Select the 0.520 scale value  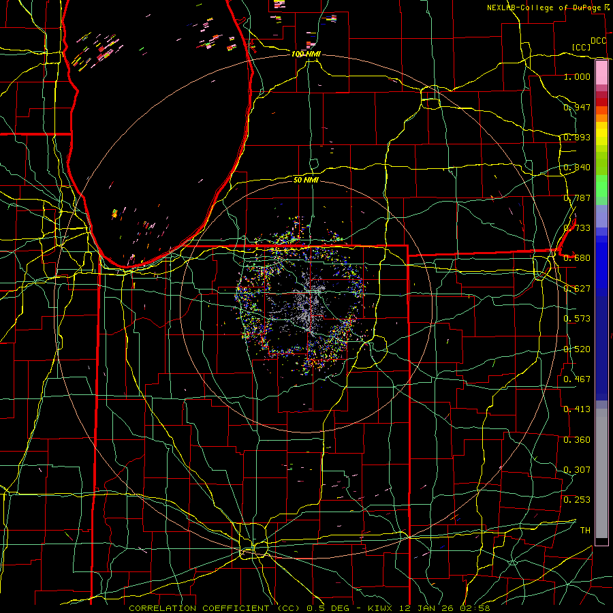pos(577,349)
